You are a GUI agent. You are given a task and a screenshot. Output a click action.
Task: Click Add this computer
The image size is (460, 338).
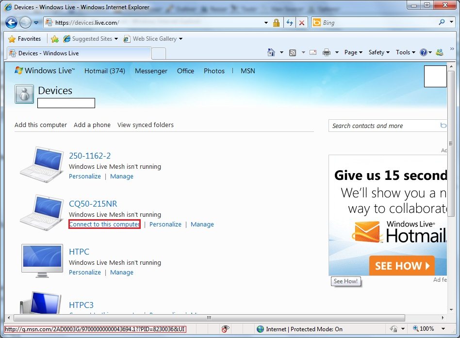(x=41, y=125)
